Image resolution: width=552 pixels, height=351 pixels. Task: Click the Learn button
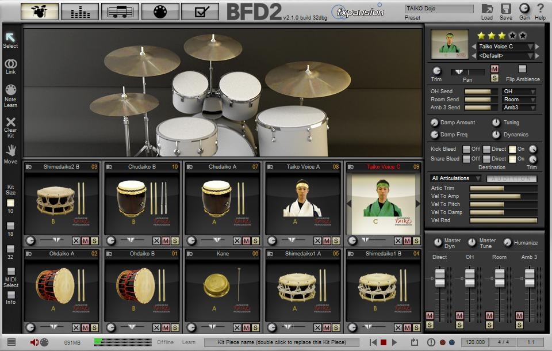[x=189, y=342]
